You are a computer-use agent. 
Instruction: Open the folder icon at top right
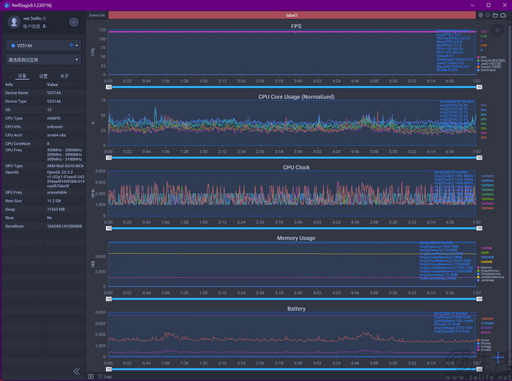[x=496, y=15]
